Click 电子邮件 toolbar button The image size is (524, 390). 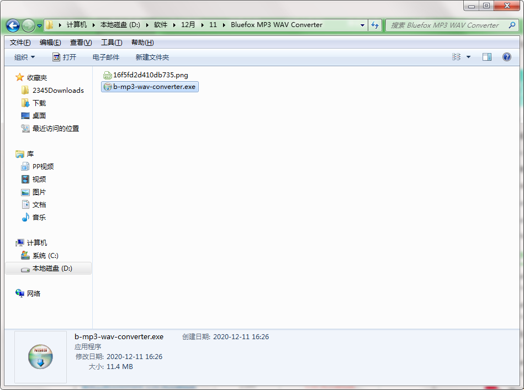tap(105, 57)
